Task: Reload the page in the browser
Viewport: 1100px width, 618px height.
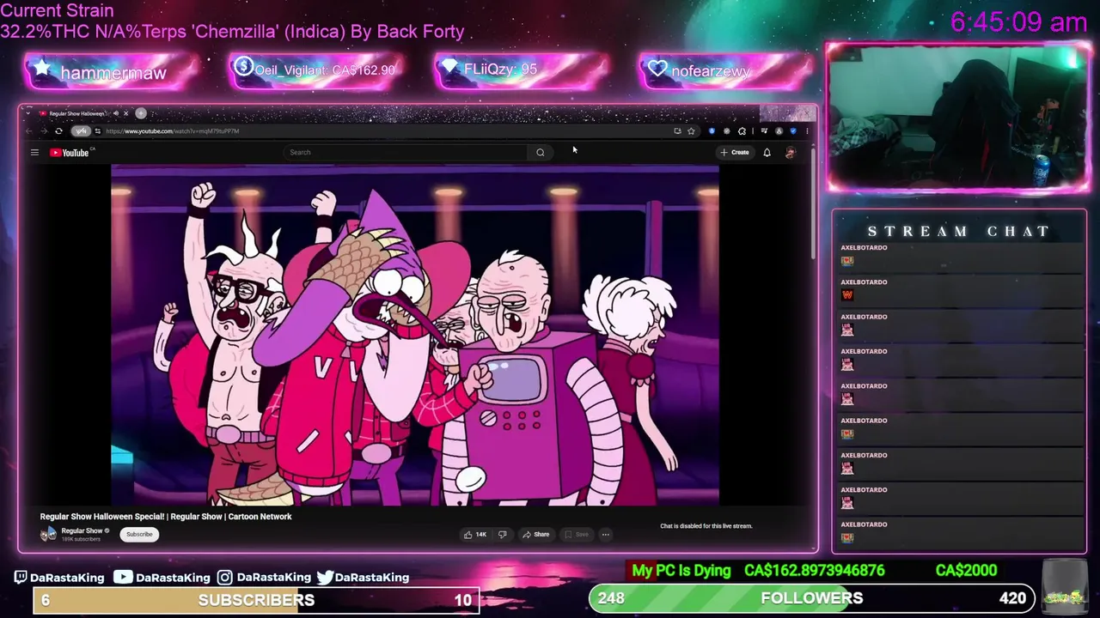Action: [58, 131]
